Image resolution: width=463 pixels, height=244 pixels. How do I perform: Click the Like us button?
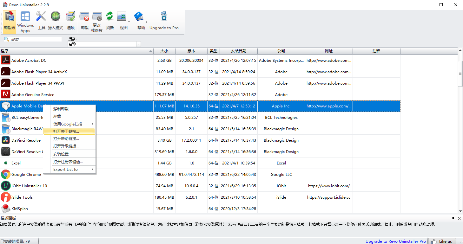click(x=442, y=241)
